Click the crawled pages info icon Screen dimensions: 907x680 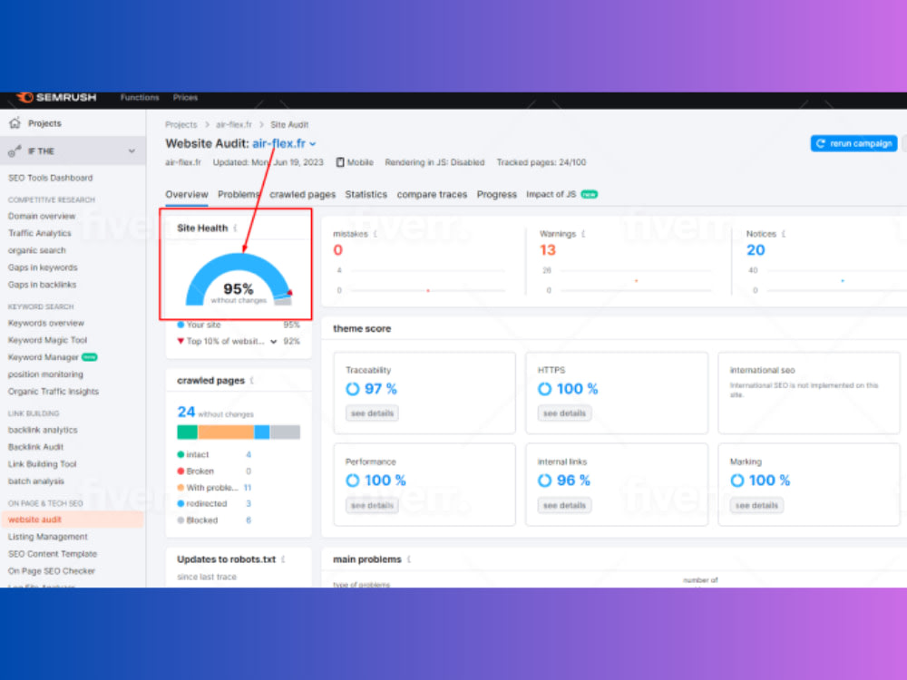251,381
